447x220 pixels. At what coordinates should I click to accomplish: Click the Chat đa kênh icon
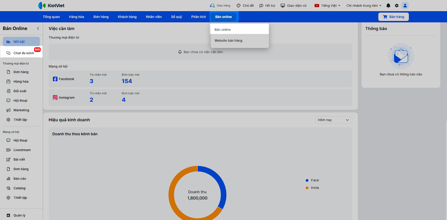8,53
